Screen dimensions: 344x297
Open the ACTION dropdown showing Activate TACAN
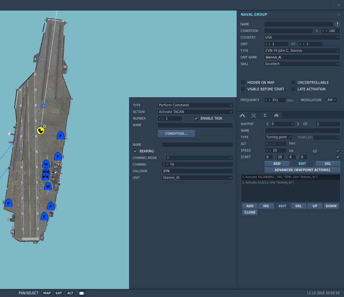pyautogui.click(x=195, y=112)
